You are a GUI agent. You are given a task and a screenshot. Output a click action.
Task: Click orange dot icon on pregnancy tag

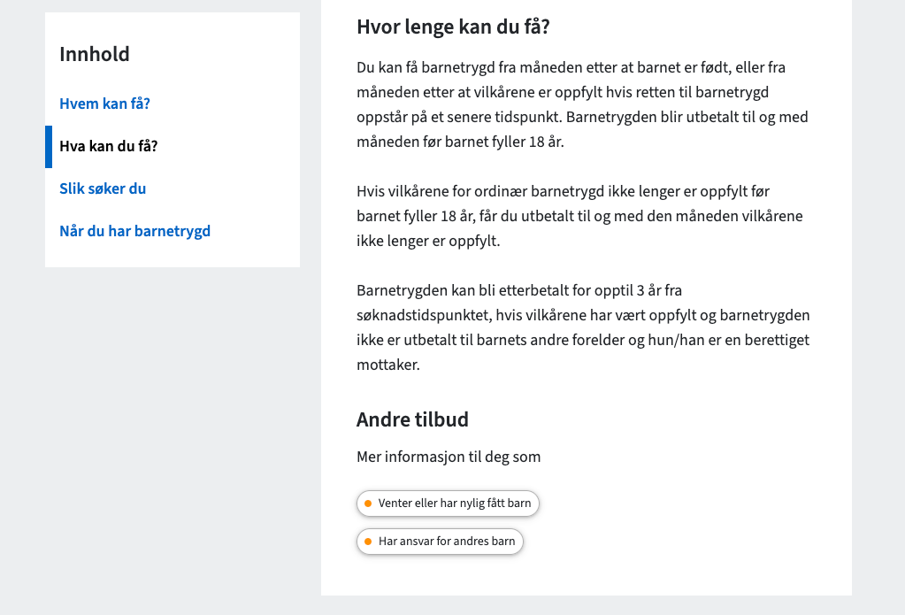pyautogui.click(x=369, y=504)
